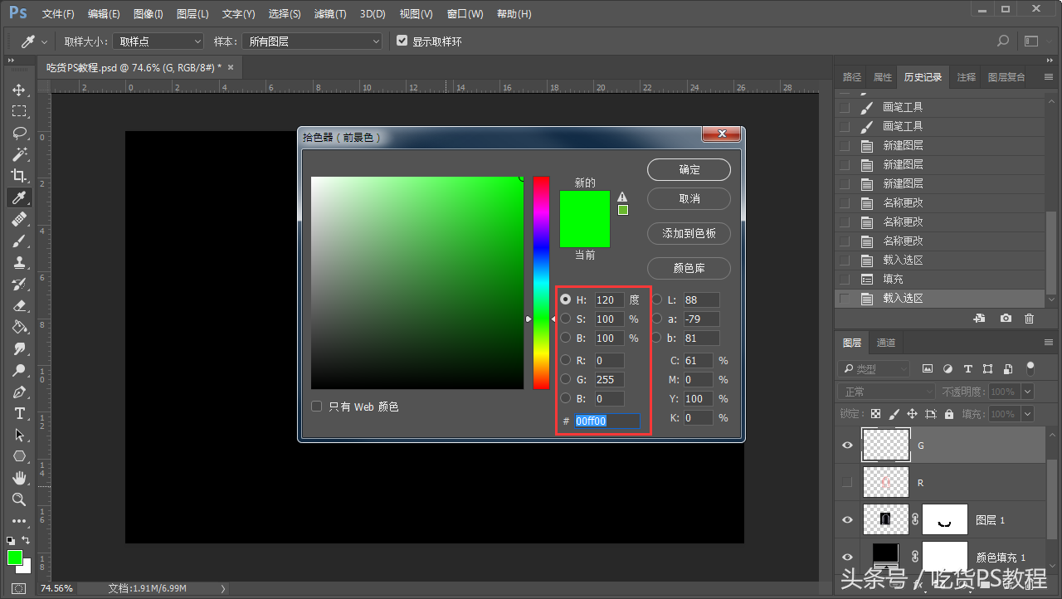Open Color Libraries button
This screenshot has height=599, width=1062.
click(689, 269)
